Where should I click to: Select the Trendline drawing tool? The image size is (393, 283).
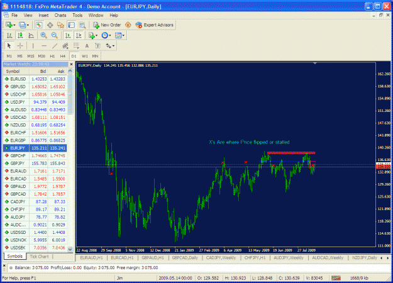coord(55,46)
